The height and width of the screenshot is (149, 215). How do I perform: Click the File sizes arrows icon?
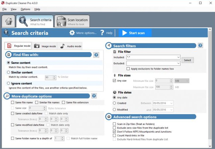(x=115, y=75)
